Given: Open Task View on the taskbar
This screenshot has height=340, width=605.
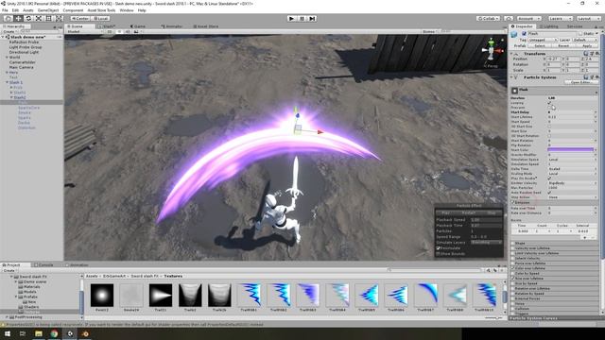Looking at the screenshot, I should point(23,333).
